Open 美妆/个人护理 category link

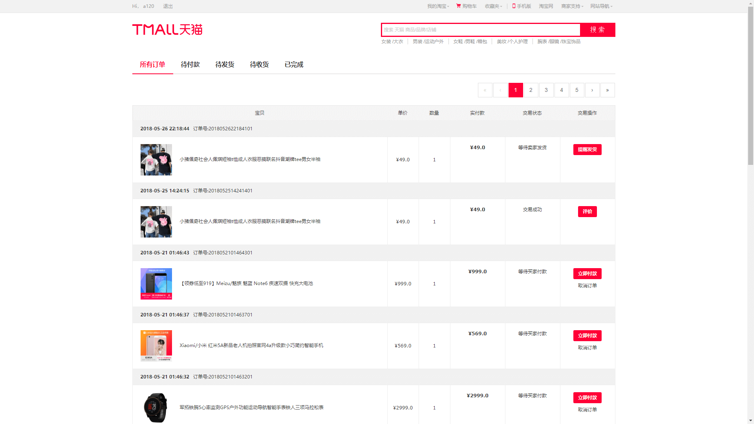[x=512, y=42]
